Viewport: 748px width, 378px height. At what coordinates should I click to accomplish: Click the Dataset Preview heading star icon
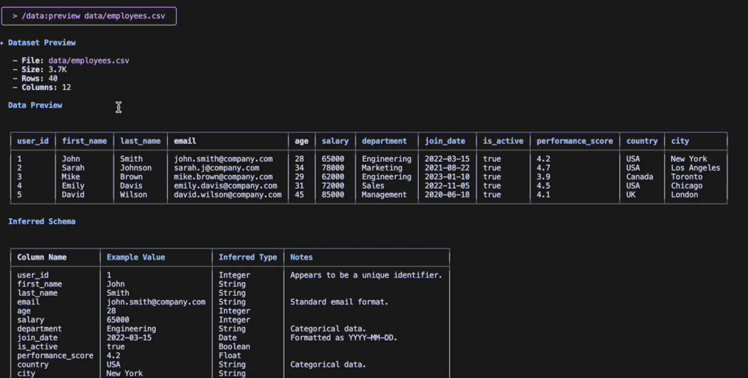[x=2, y=43]
